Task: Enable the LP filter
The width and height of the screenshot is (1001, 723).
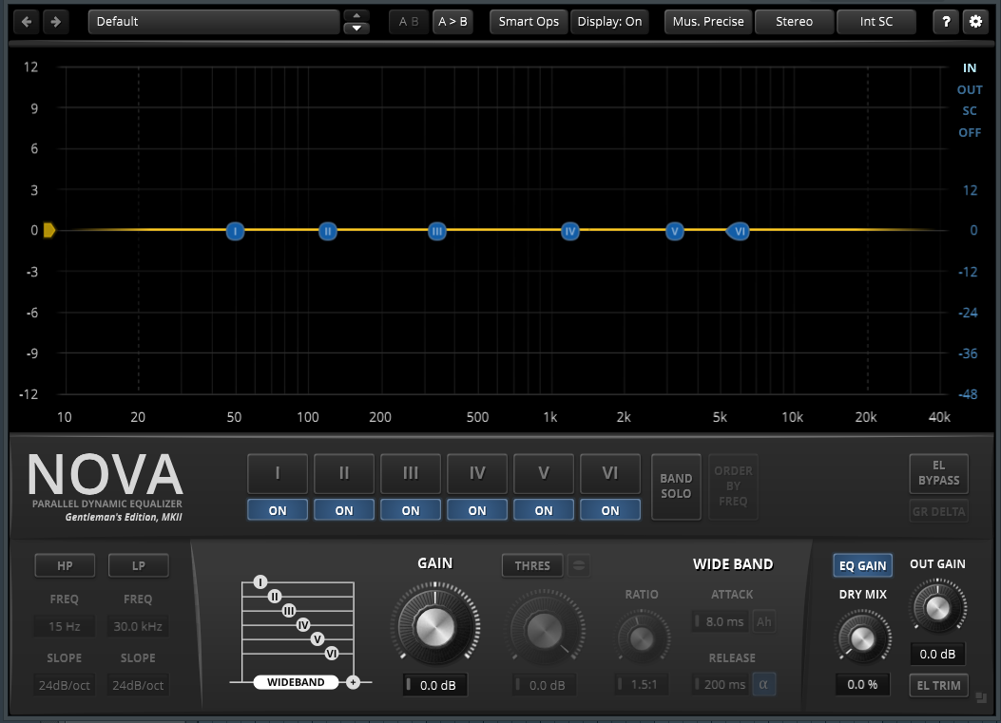Action: tap(138, 564)
